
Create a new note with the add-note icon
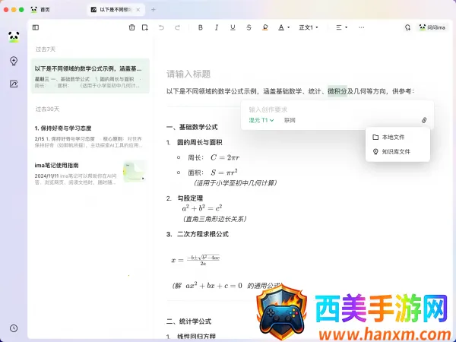[x=145, y=27]
